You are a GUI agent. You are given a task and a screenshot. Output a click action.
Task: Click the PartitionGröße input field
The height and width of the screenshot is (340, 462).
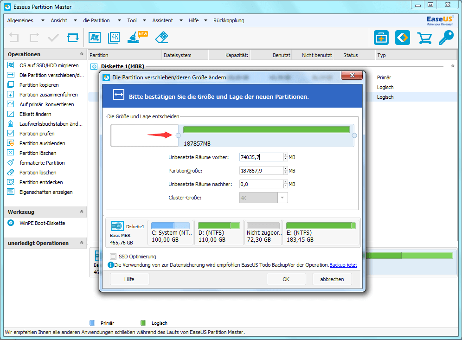coord(262,171)
